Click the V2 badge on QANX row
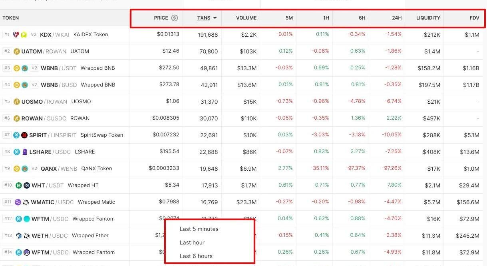Screen dimensions: 487x266 pos(35,169)
